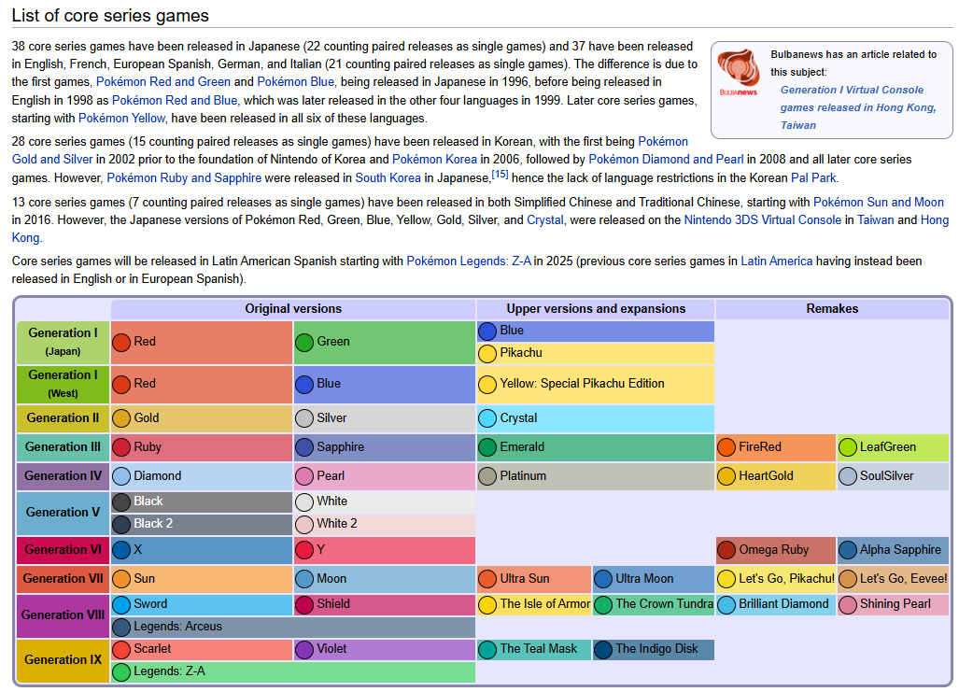
Task: Click the Sun cell in Generation VII
Action: click(202, 579)
